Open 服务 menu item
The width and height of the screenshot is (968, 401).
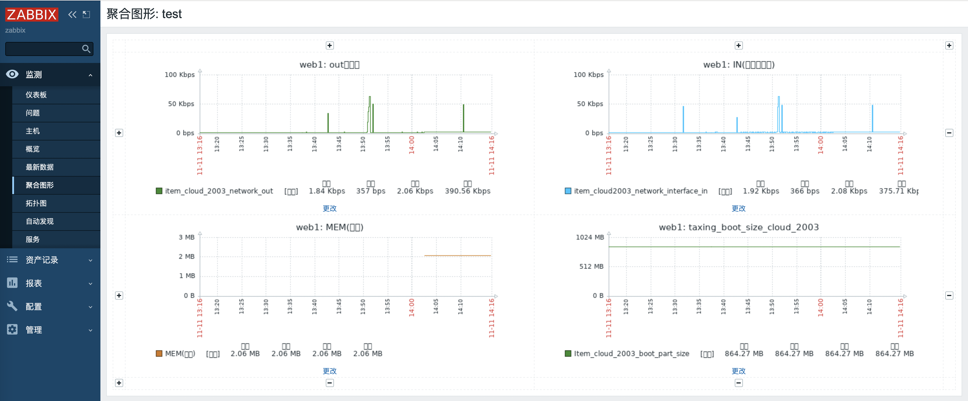click(56, 239)
